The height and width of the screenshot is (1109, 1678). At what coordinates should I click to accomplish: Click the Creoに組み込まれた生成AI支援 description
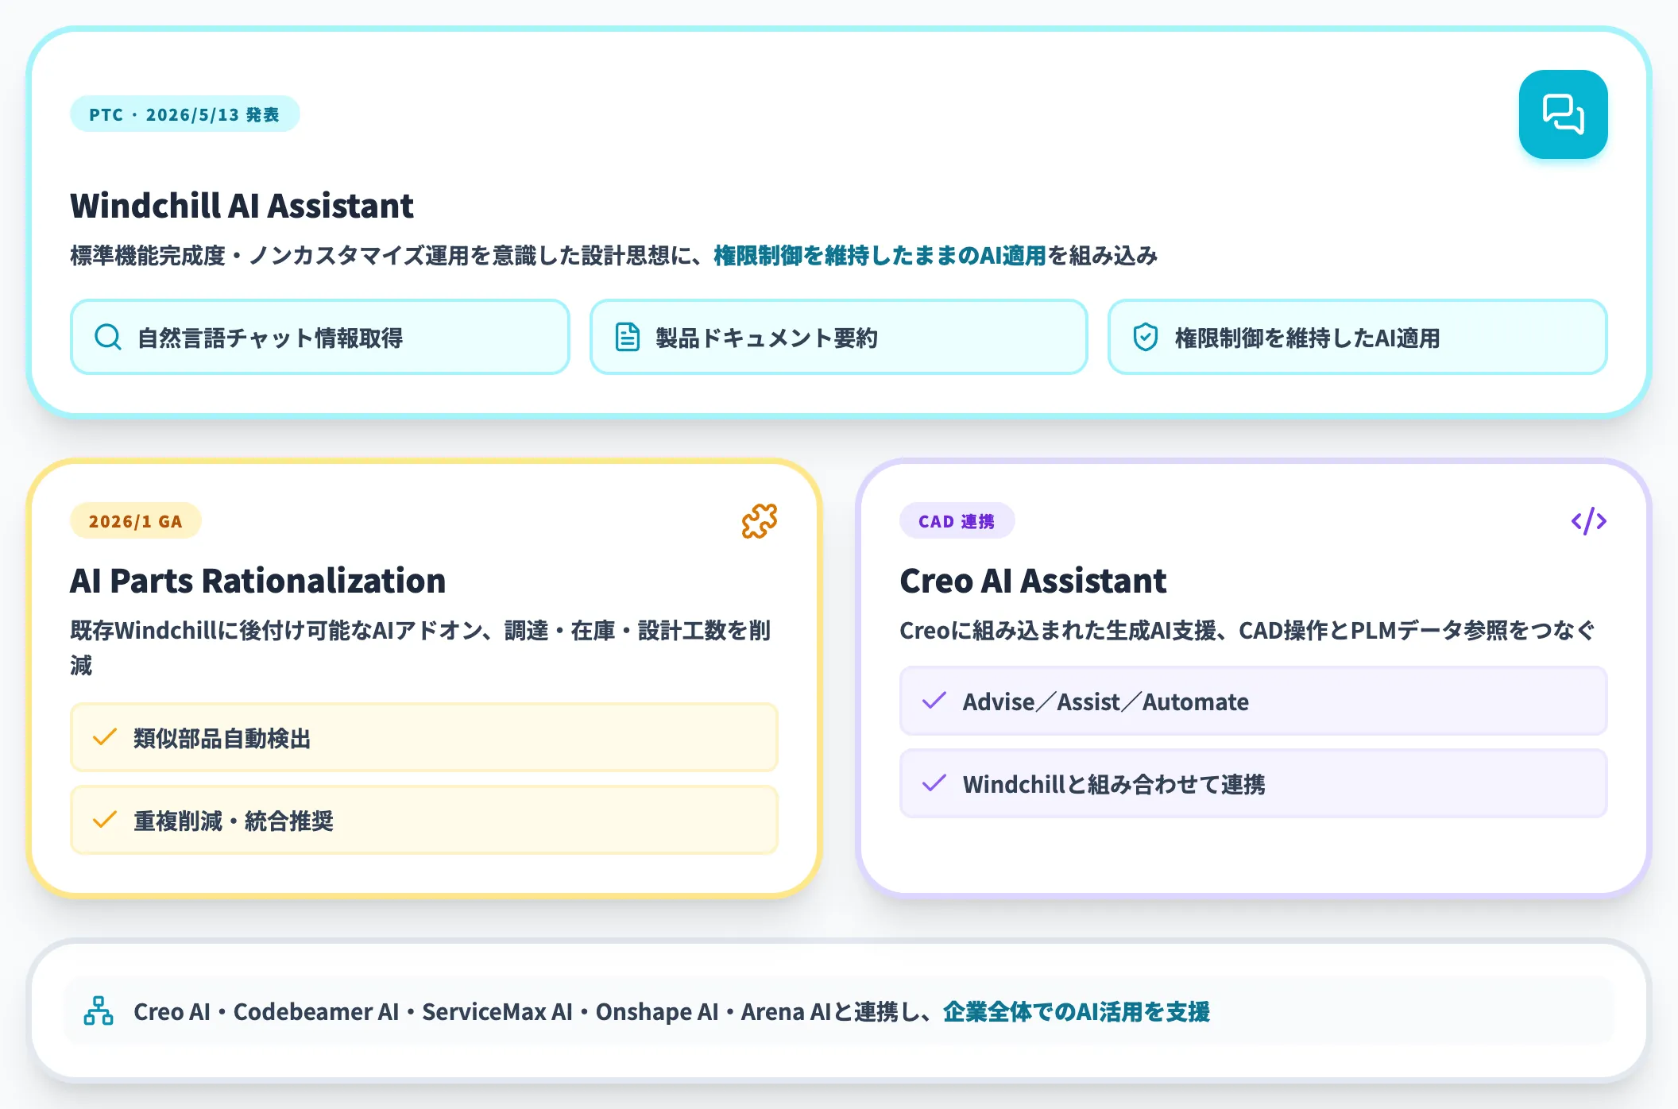tap(1247, 631)
